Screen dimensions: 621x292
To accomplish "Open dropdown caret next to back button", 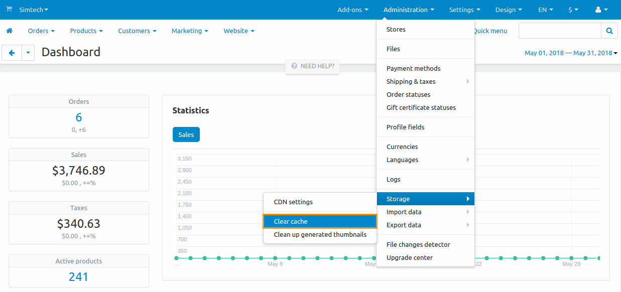I will tap(28, 53).
